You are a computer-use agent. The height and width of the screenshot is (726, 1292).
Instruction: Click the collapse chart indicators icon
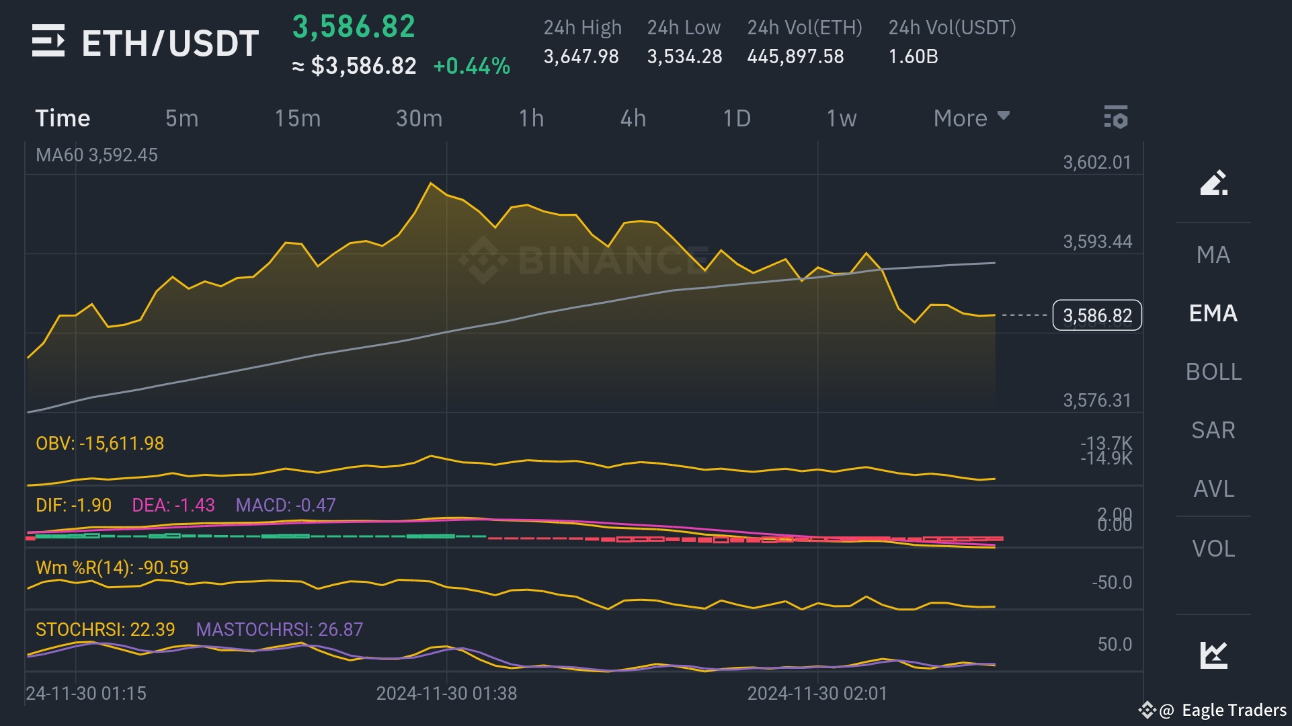(x=1213, y=655)
